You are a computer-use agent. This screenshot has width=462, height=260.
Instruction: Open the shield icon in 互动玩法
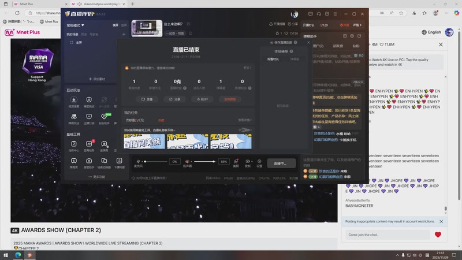coord(89,99)
